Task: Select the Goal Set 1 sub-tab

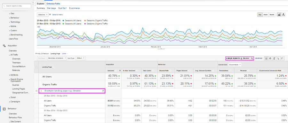Action: click(62, 8)
